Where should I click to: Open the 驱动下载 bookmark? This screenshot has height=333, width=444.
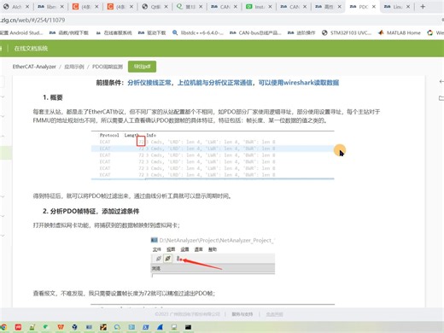pos(152,32)
